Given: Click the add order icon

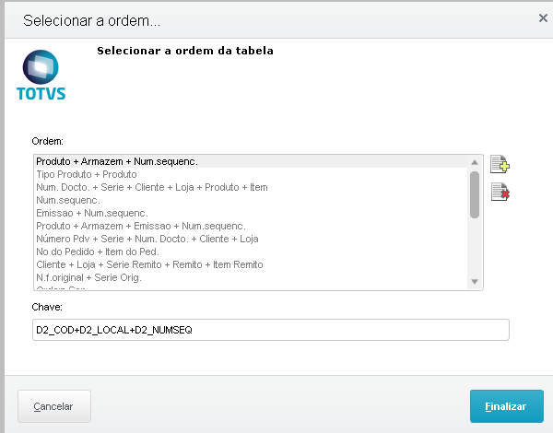Looking at the screenshot, I should 500,165.
